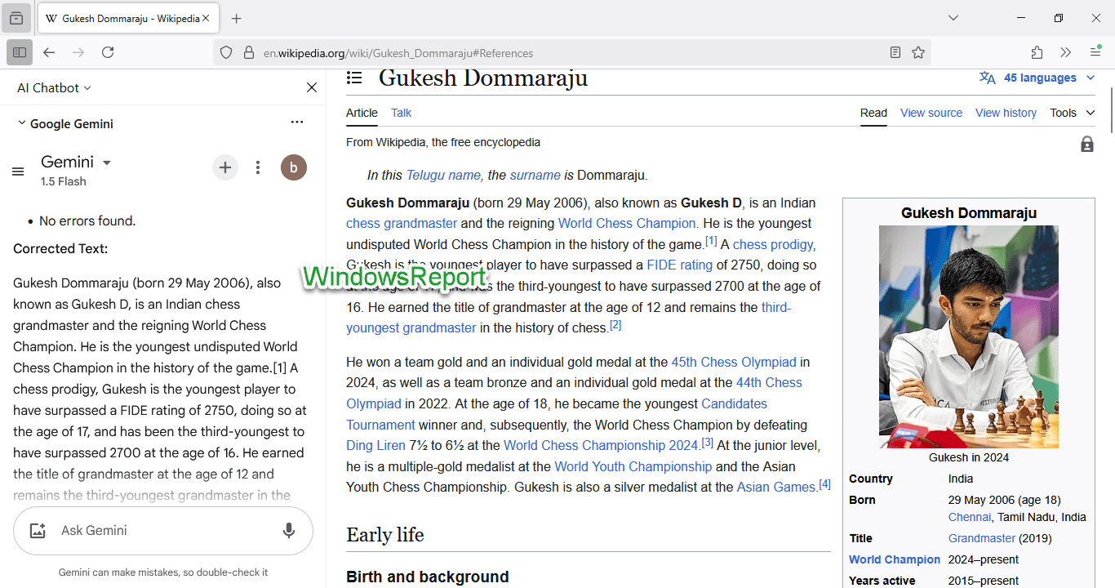The width and height of the screenshot is (1115, 588).
Task: Follow the chess prodigy link
Action: [x=773, y=244]
